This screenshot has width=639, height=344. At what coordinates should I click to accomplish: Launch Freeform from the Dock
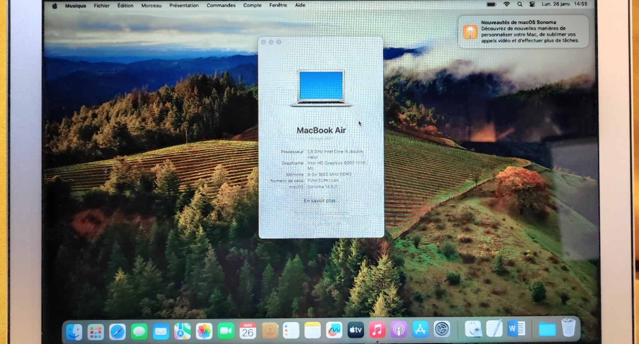coord(334,330)
